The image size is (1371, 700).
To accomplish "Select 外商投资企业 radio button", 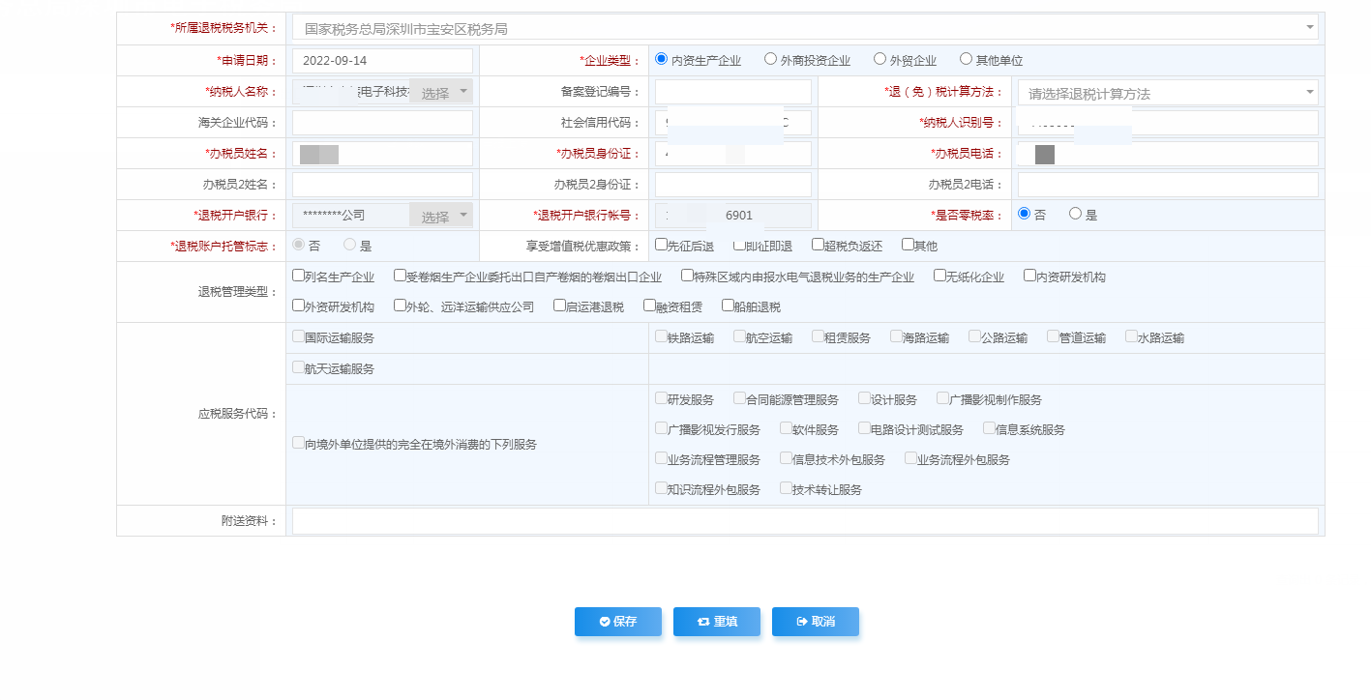I will (770, 59).
